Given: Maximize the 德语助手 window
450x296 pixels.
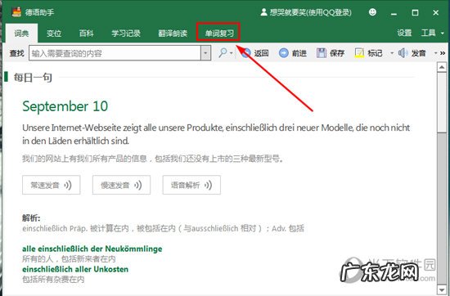Looking at the screenshot, I should click(415, 12).
